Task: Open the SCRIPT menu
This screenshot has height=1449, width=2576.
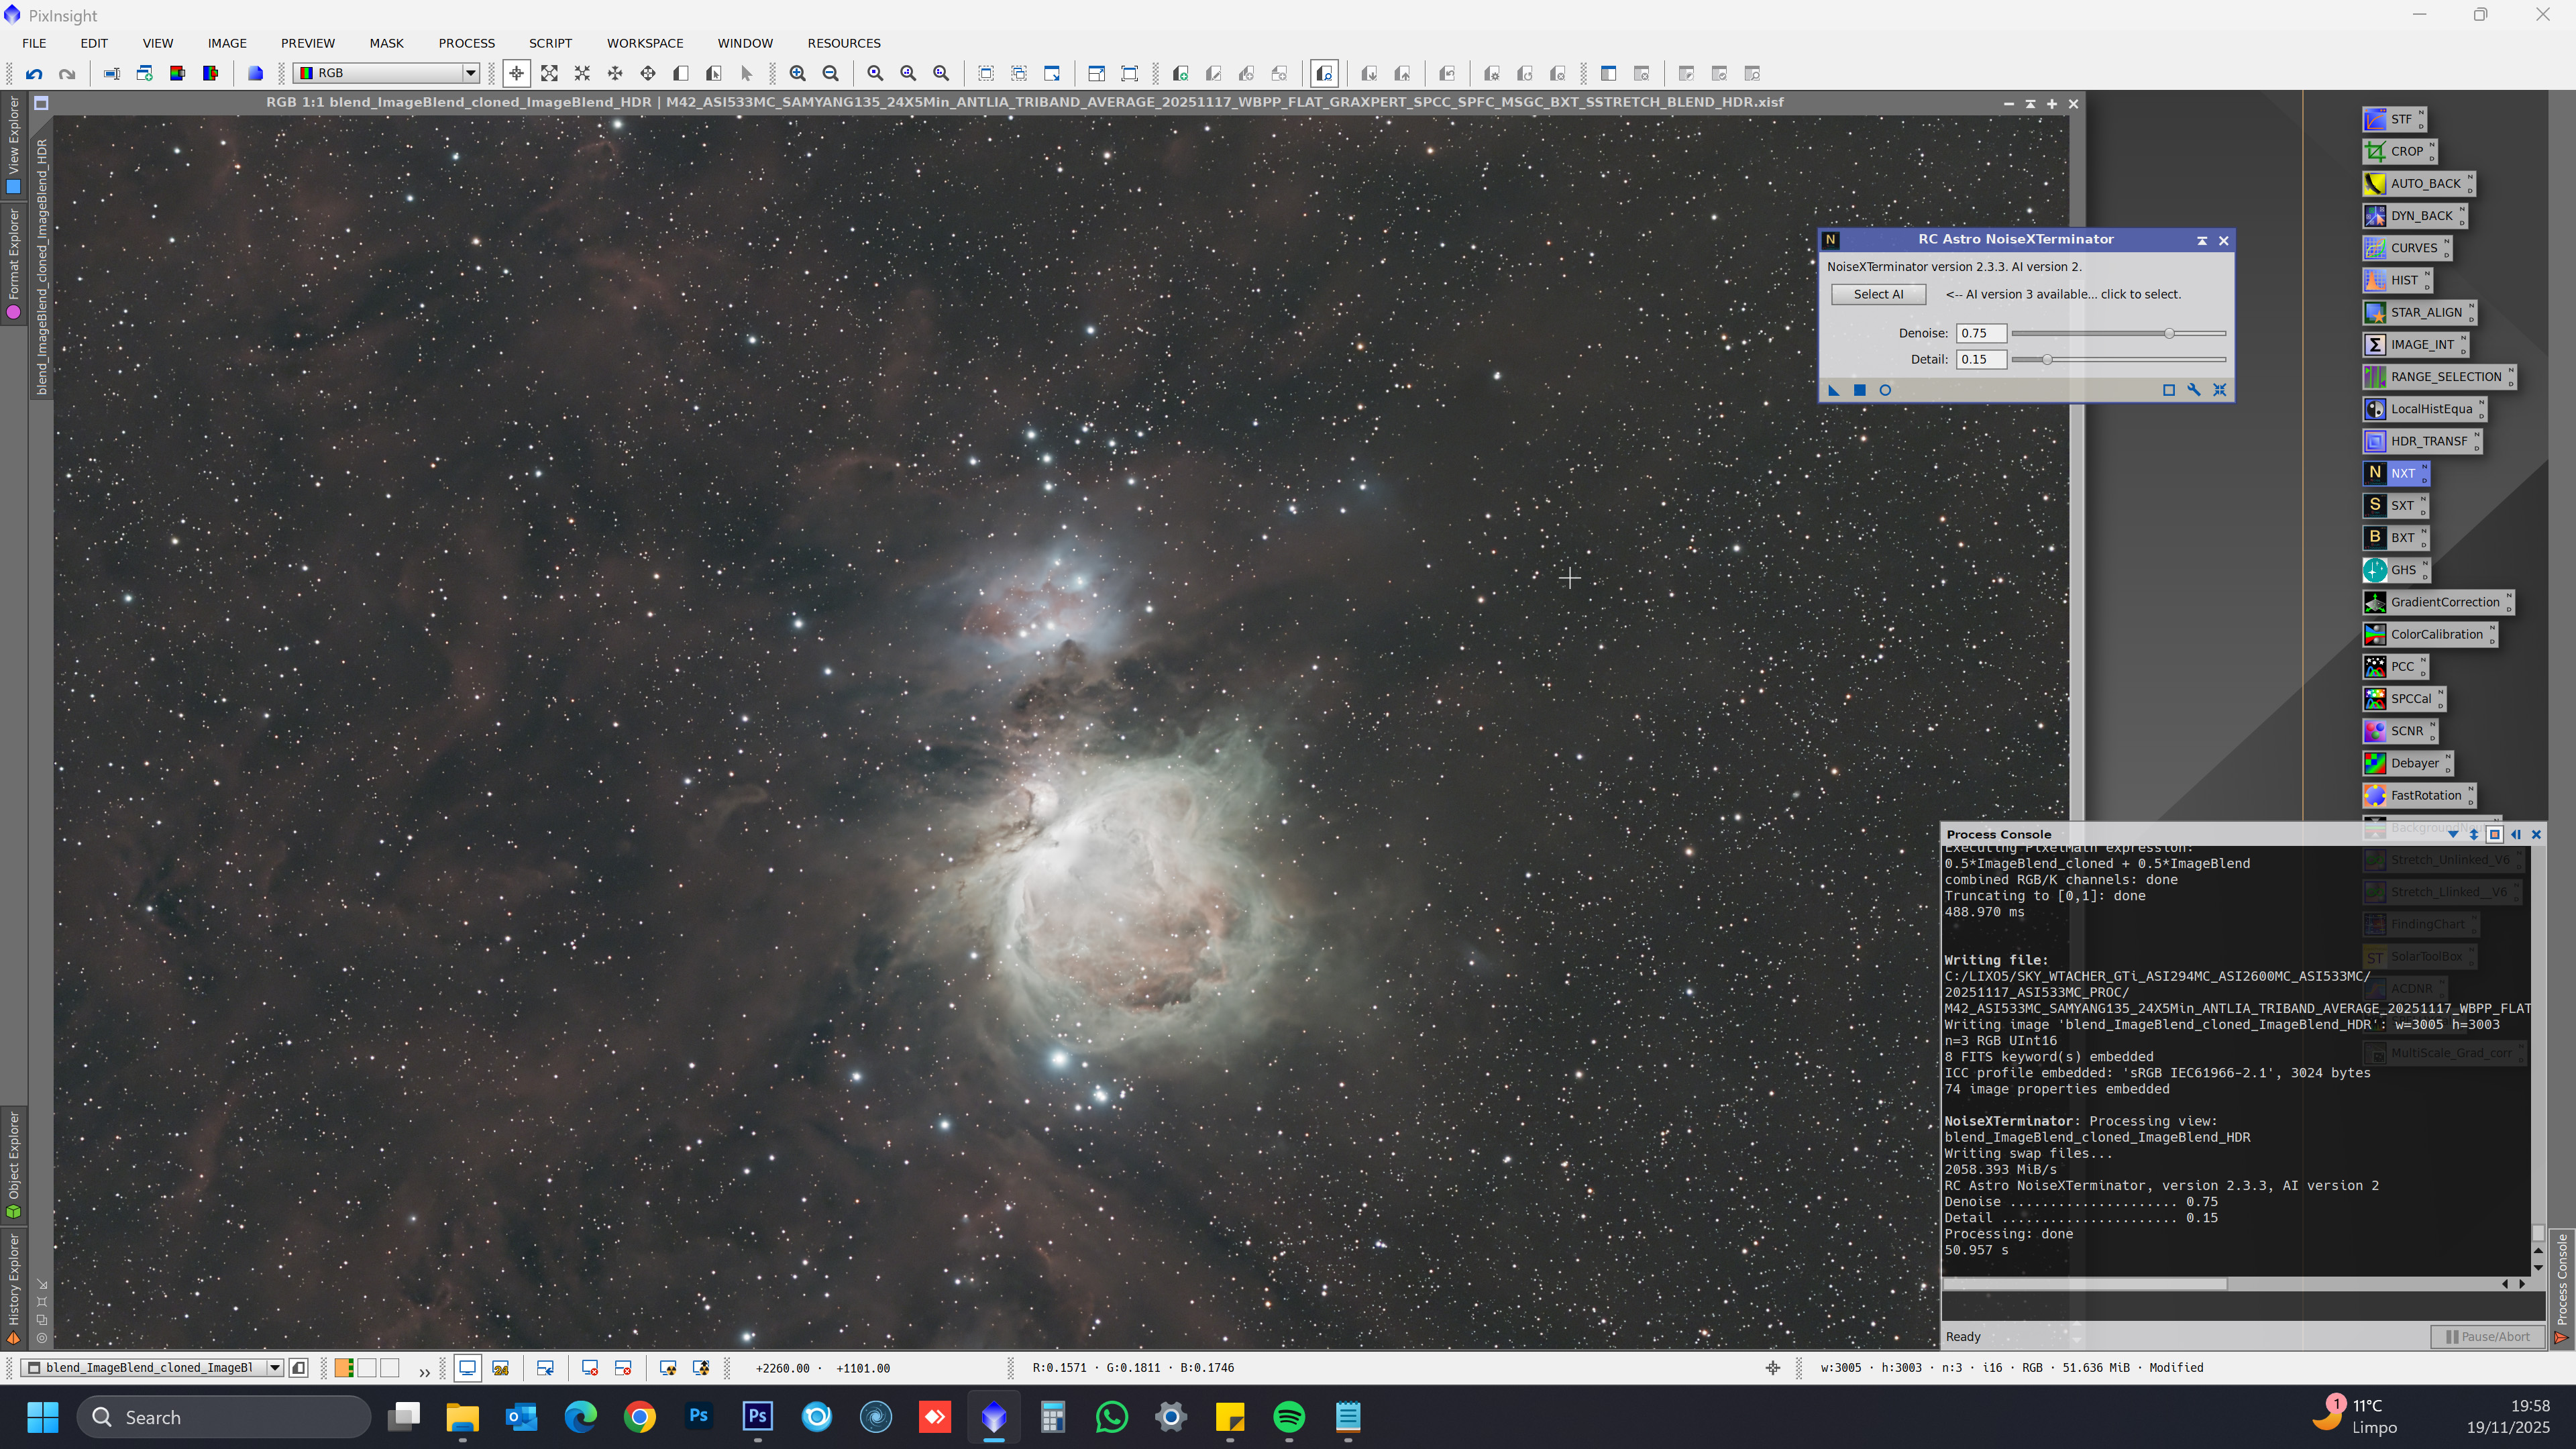Action: 550,43
